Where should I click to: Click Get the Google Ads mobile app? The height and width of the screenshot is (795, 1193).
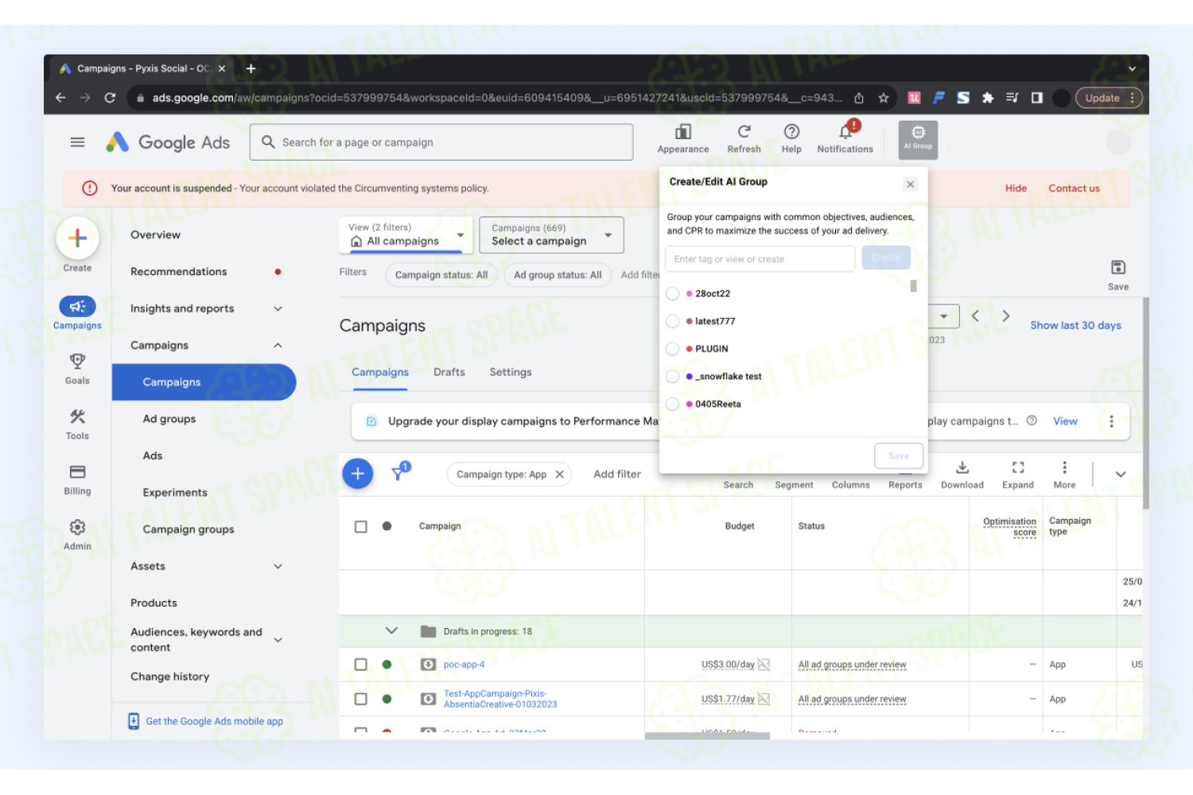pos(214,721)
